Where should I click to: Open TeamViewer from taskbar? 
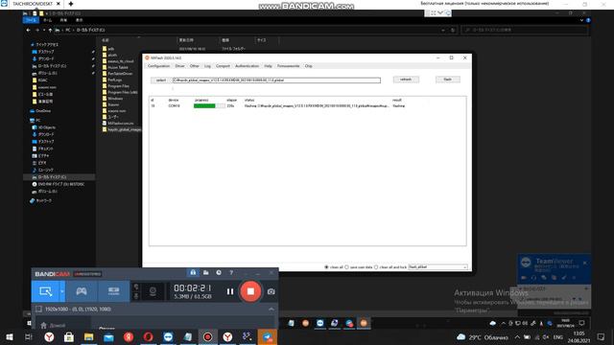click(x=168, y=337)
